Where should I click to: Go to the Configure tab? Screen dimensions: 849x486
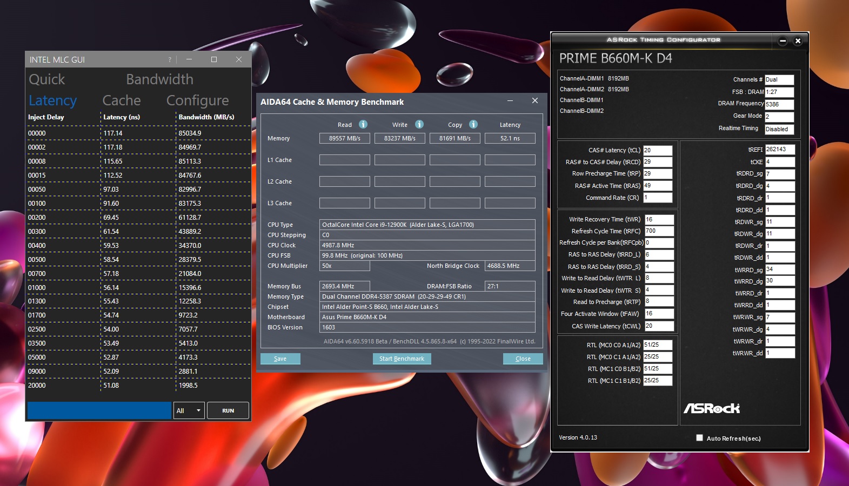pyautogui.click(x=197, y=100)
